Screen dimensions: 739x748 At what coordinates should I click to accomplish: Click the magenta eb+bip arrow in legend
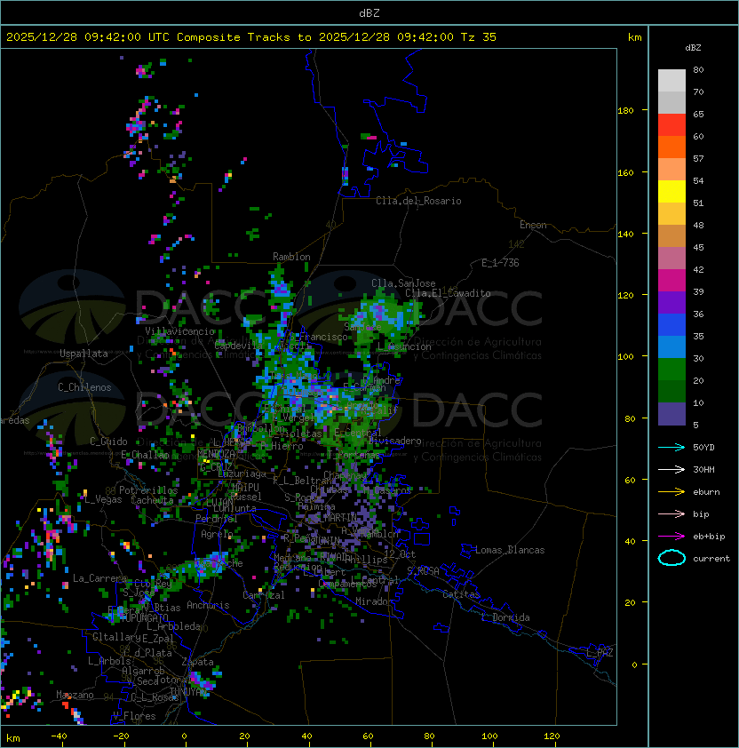click(x=671, y=537)
